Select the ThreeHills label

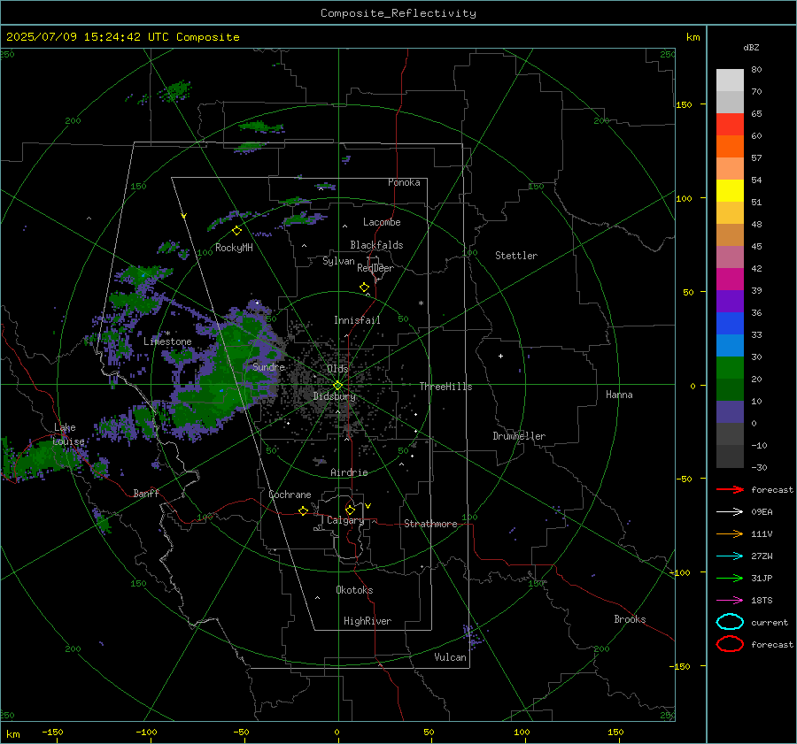coord(445,387)
